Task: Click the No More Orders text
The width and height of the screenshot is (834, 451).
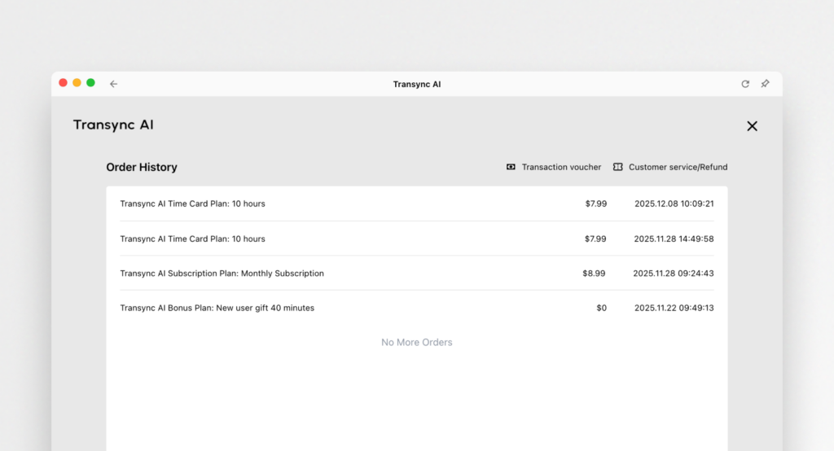Action: (416, 342)
